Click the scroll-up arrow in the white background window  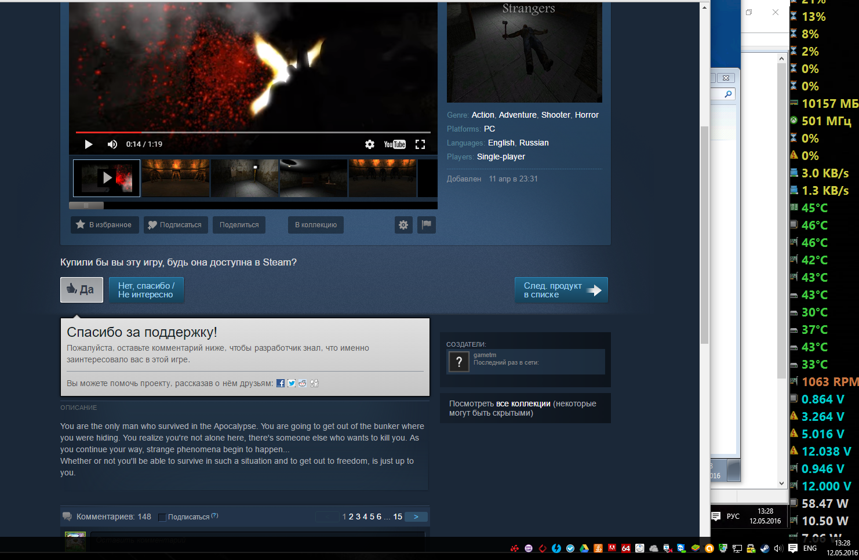[x=781, y=59]
